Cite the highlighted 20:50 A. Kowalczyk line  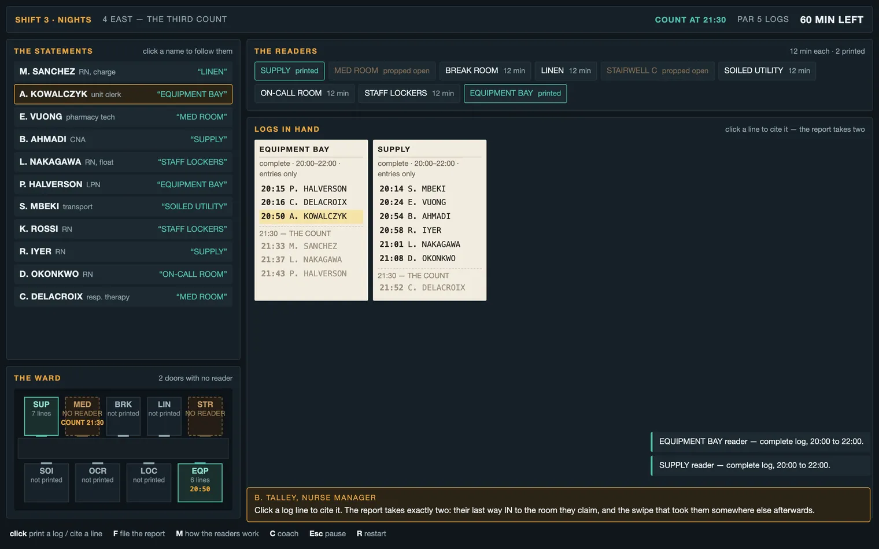[x=311, y=216]
